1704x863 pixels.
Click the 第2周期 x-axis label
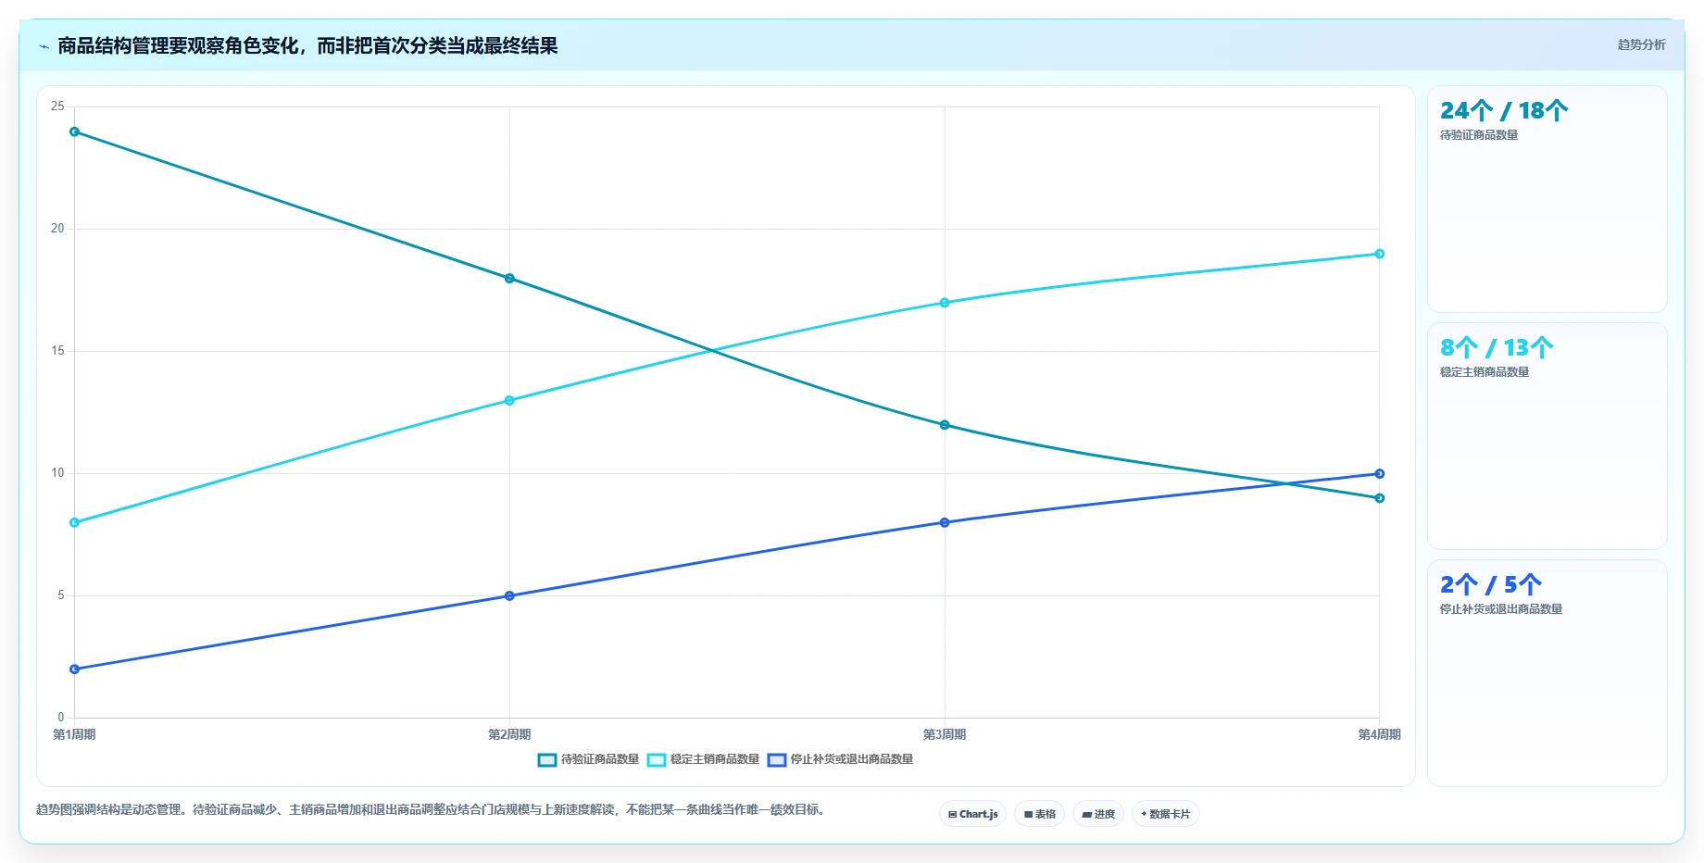click(x=509, y=735)
